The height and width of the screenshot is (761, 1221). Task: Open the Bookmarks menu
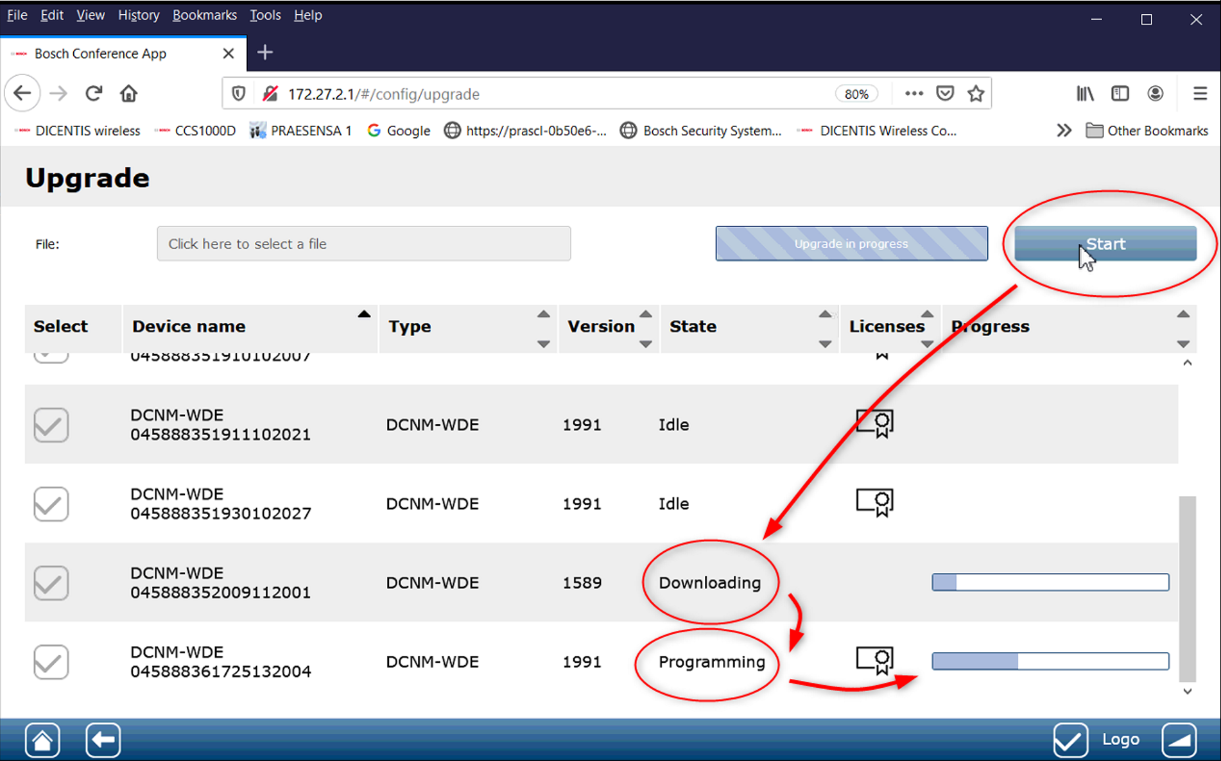[204, 15]
